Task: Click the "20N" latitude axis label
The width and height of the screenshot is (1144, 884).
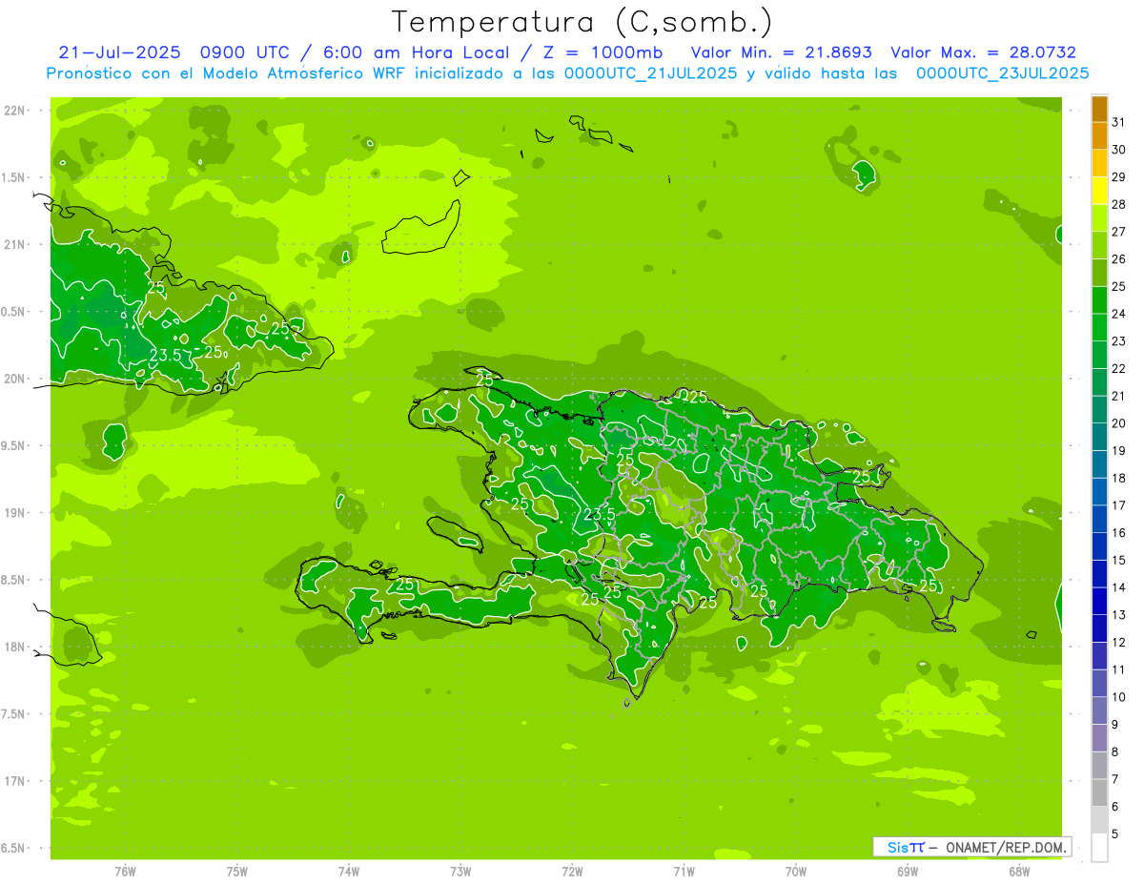Action: point(15,379)
